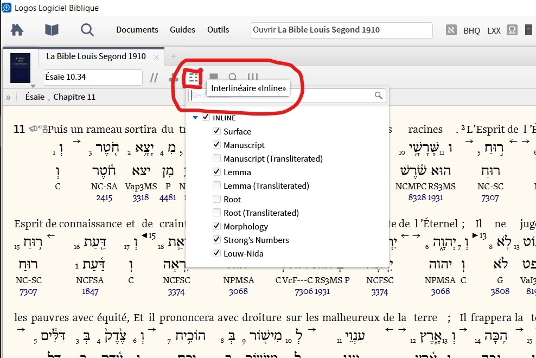Click the French word racines
Image resolution: width=536 pixels, height=358 pixels.
pyautogui.click(x=425, y=130)
